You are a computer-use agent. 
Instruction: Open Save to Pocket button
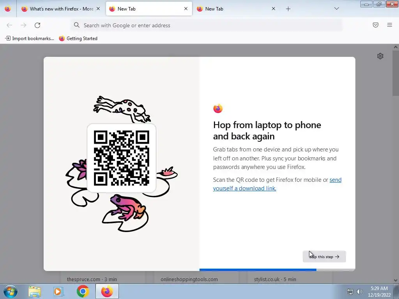(x=376, y=25)
